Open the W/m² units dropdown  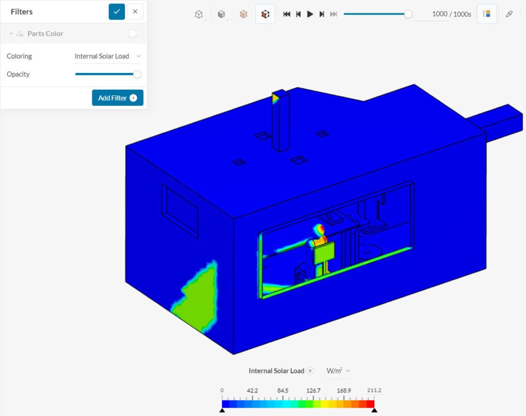point(338,370)
